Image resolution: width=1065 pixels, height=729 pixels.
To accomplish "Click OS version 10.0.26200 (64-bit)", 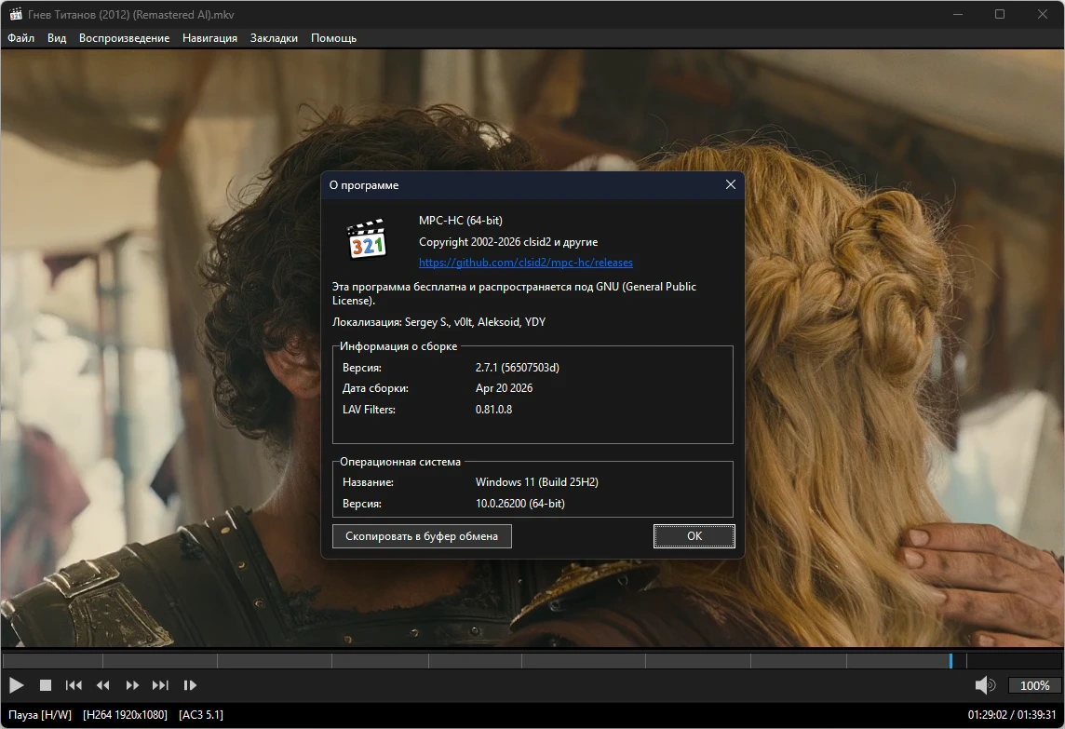I will 520,504.
